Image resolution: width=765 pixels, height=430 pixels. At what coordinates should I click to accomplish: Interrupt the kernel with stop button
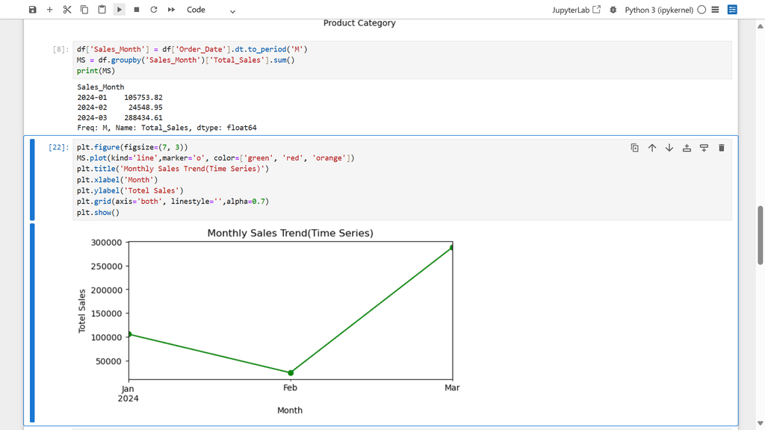(x=137, y=10)
